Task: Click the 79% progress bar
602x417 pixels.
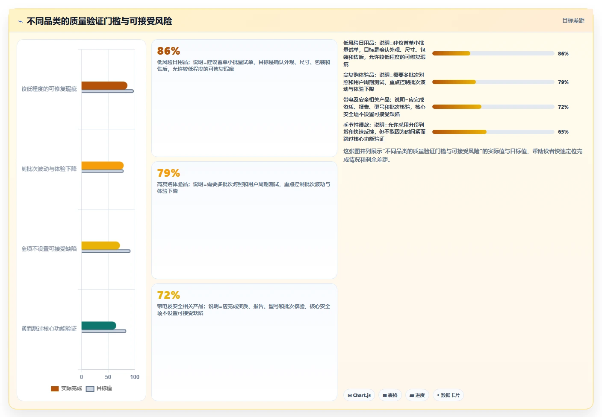Action: coord(493,82)
